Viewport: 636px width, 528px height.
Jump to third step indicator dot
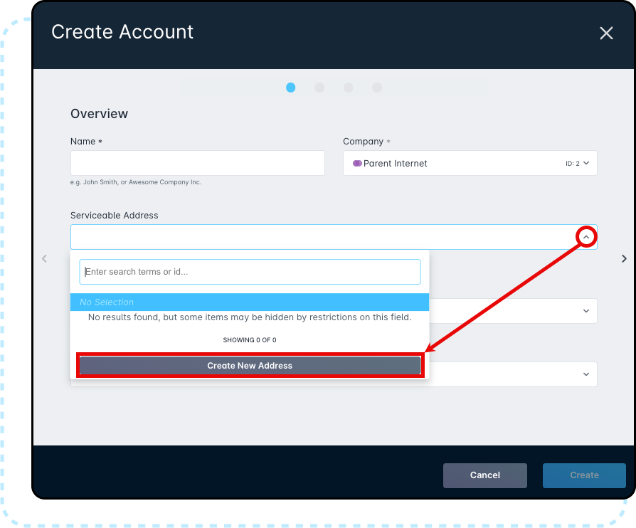(x=349, y=88)
